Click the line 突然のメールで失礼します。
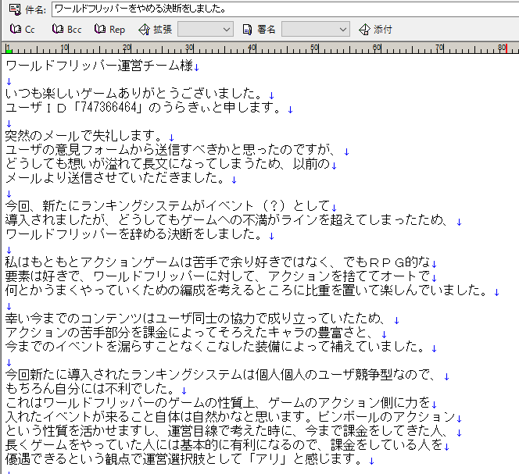This screenshot has height=474, width=519. pos(85,136)
